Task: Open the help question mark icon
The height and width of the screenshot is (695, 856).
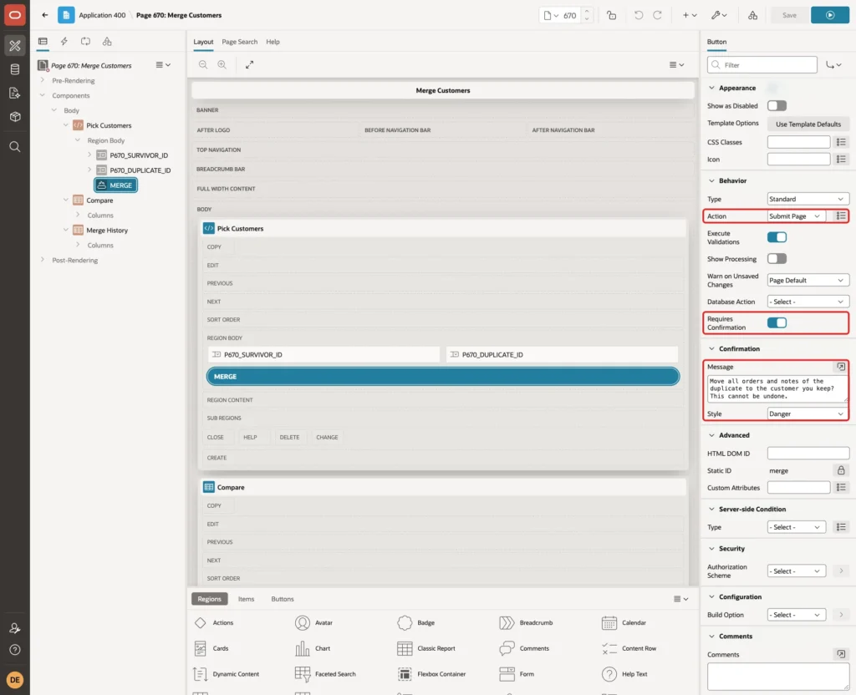Action: (x=15, y=650)
